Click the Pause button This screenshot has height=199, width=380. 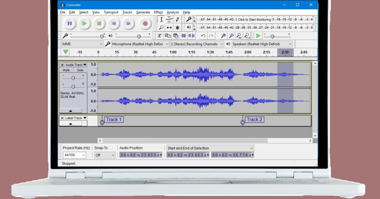point(70,23)
